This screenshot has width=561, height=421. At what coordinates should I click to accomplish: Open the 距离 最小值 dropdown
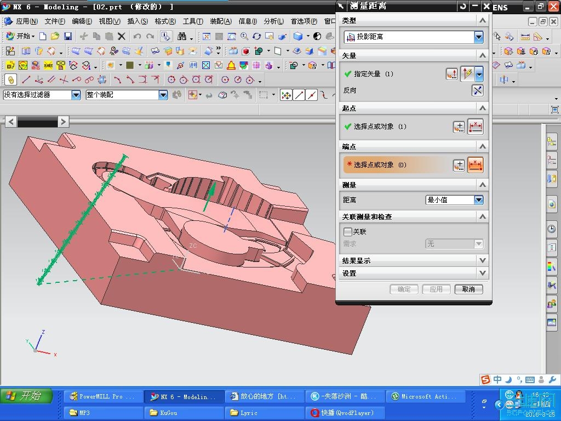479,200
